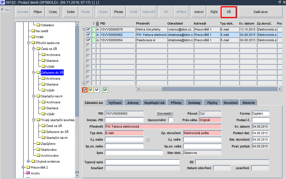
Task: Select the Zapůjčeno folder in tree
Action: coord(48,144)
